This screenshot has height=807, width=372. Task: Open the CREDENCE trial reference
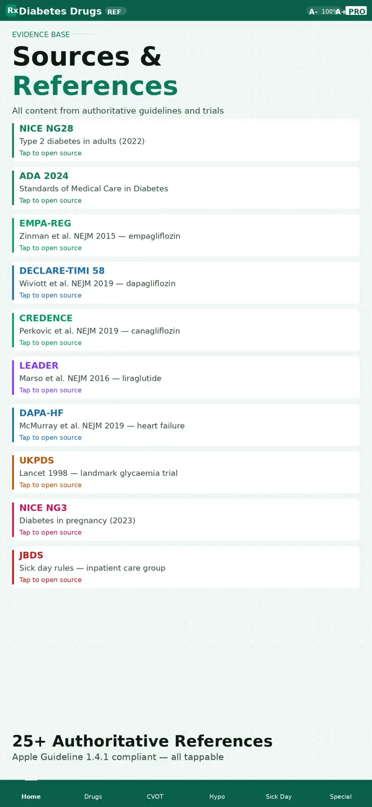tap(186, 330)
